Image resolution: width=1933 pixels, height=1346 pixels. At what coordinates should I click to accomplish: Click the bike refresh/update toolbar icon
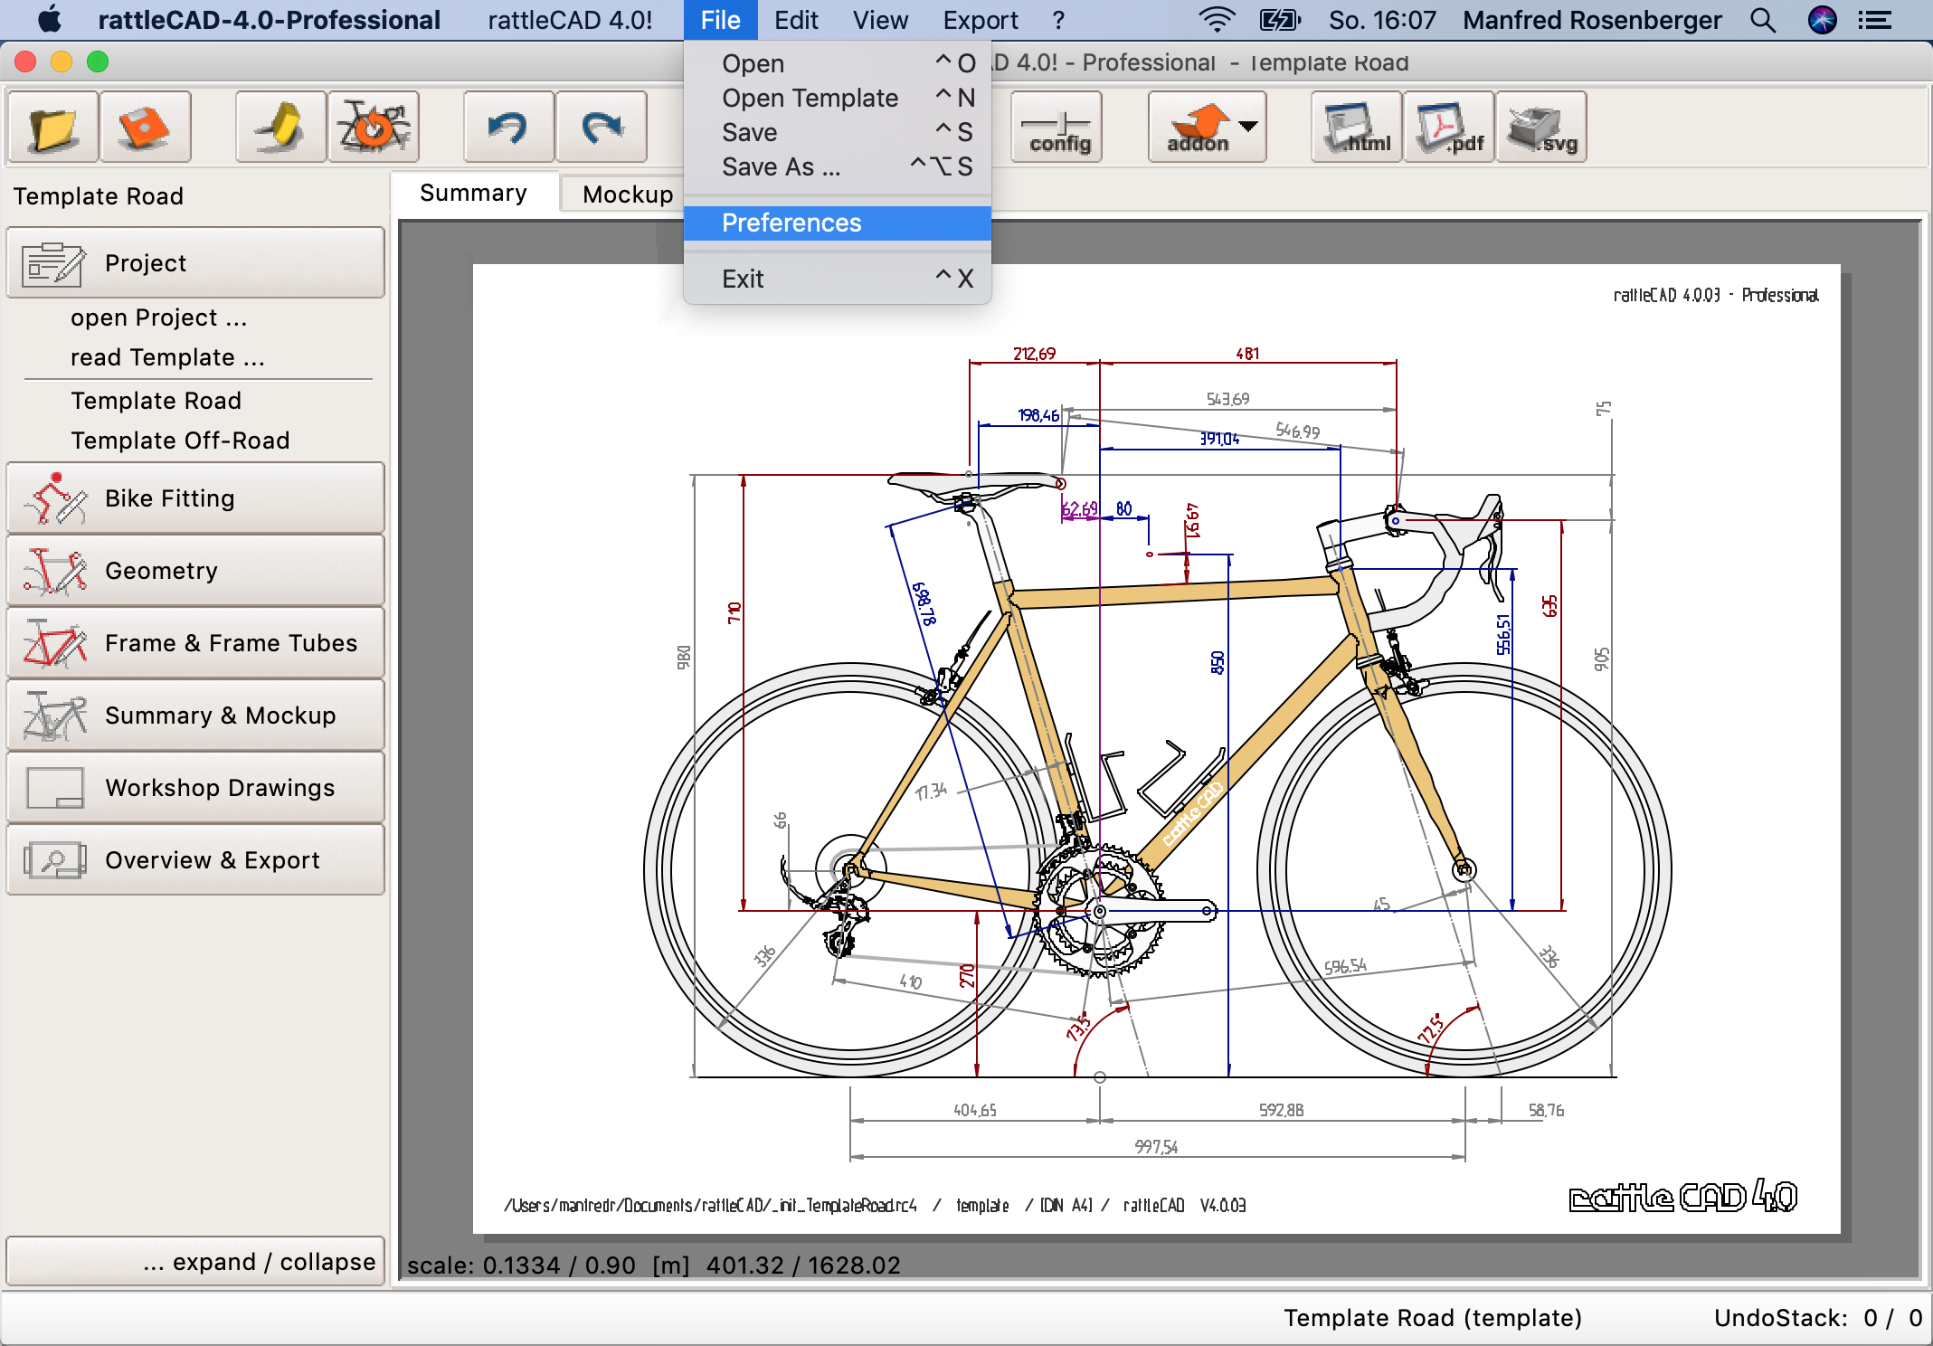(374, 127)
